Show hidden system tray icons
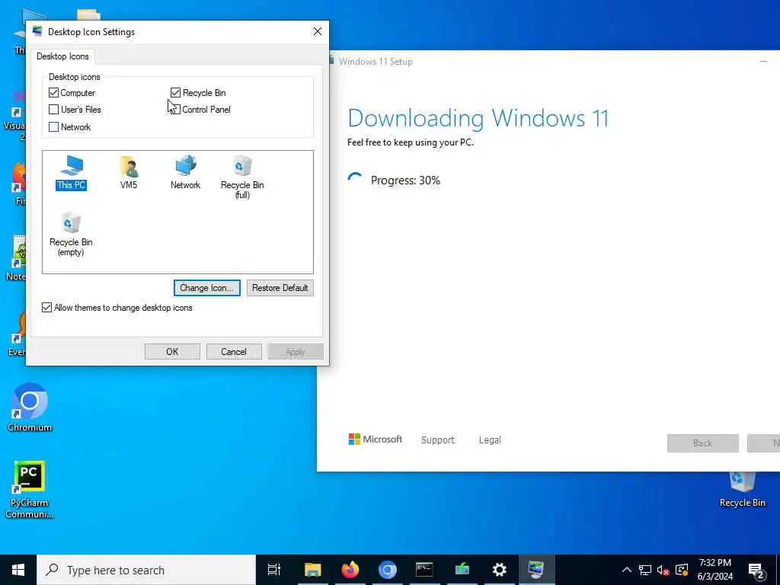 pos(627,570)
